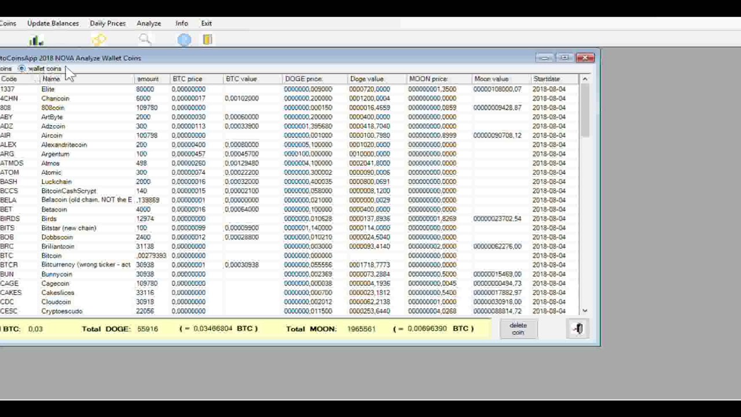
Task: Click the magnifying glass toolbar icon
Action: click(x=145, y=39)
